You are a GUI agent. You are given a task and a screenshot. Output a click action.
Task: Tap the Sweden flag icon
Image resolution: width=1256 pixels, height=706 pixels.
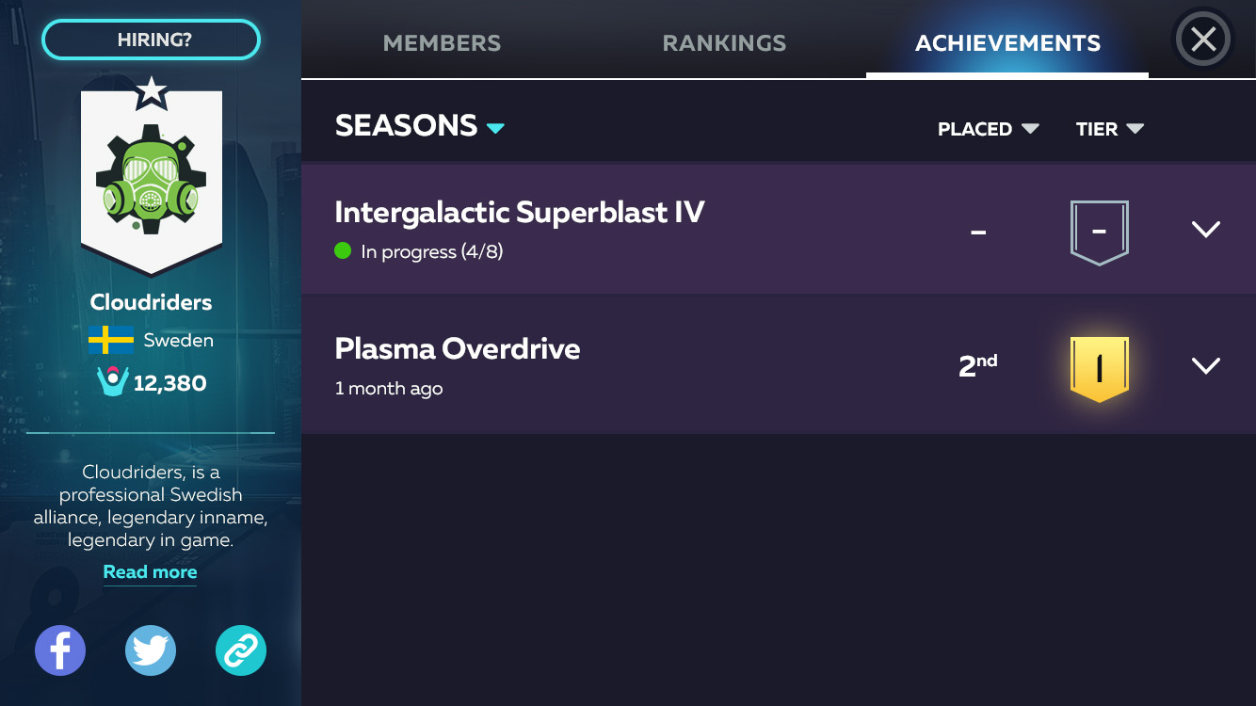(x=111, y=340)
